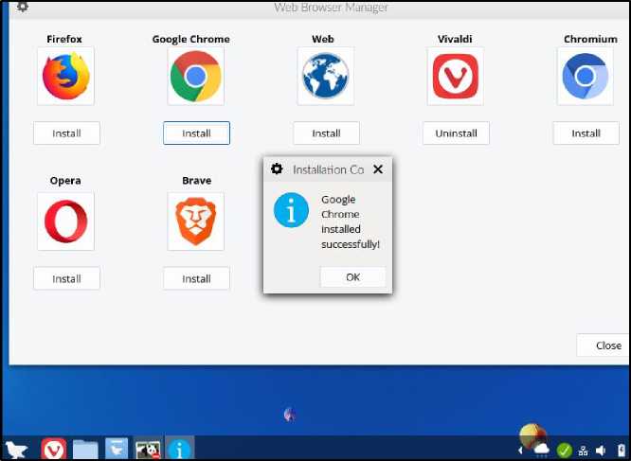631x461 pixels.
Task: Click the battery tray icon
Action: [622, 450]
